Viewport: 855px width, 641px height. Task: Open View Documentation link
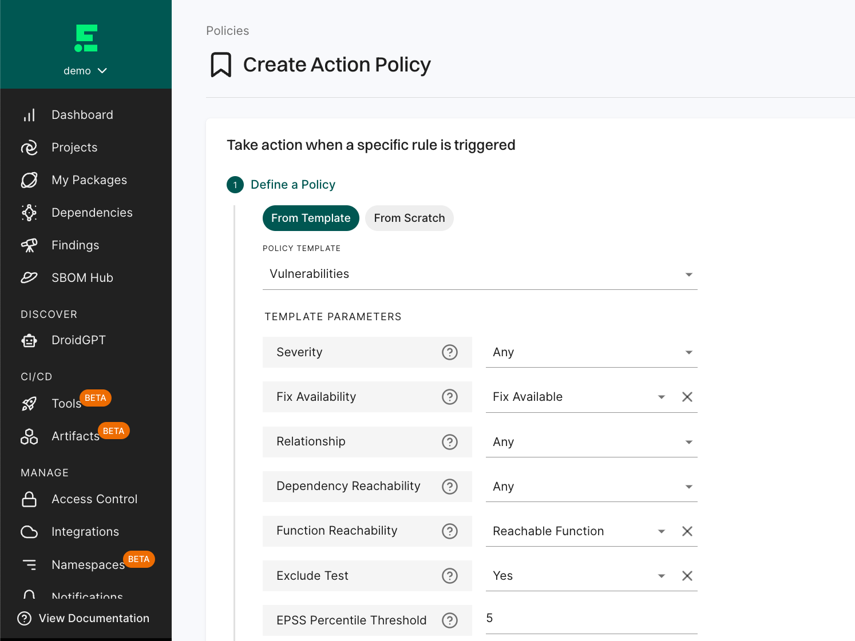click(x=84, y=619)
